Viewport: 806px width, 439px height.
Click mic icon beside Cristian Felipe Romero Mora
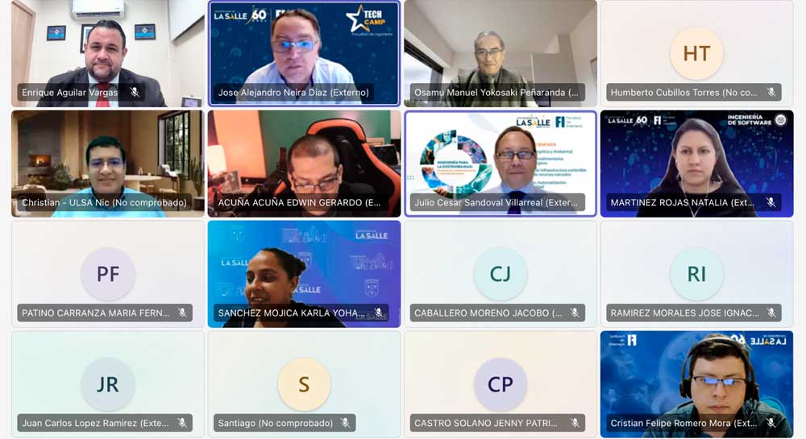coord(771,423)
